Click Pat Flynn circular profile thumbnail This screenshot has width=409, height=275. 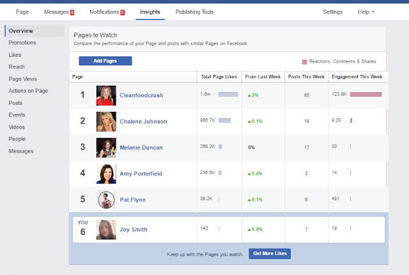click(106, 200)
